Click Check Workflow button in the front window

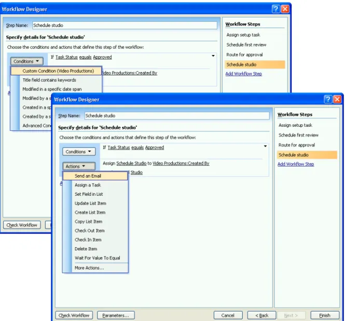tap(74, 315)
